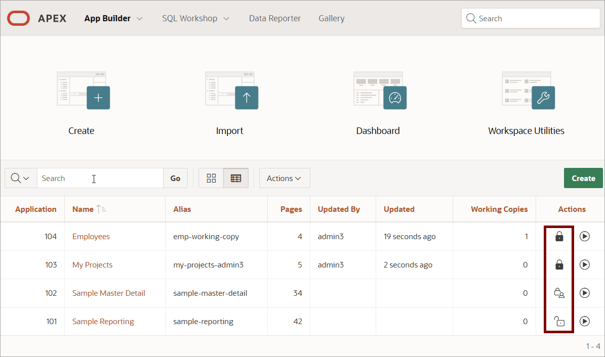Viewport: 605px width, 357px height.
Task: Sort by the Updated By column header
Action: click(339, 209)
